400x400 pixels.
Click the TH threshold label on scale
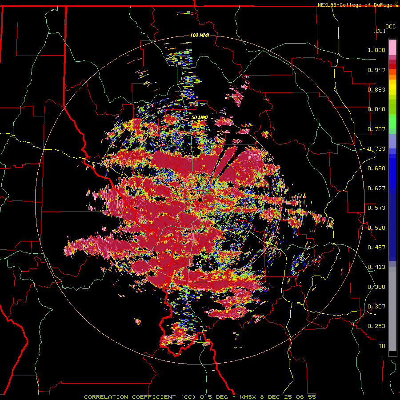tap(382, 346)
